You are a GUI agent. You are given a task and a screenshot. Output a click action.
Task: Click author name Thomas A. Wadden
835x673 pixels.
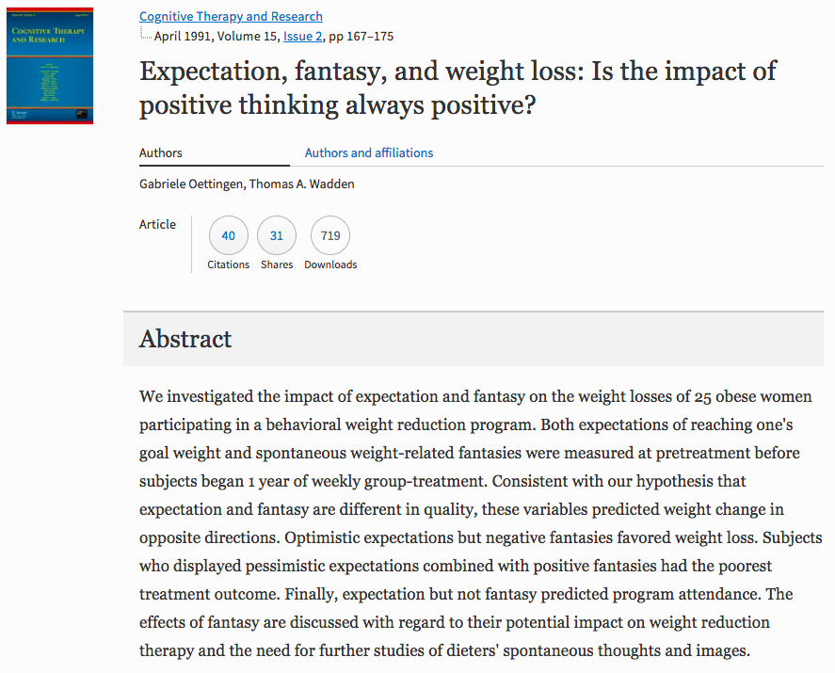[x=303, y=184]
